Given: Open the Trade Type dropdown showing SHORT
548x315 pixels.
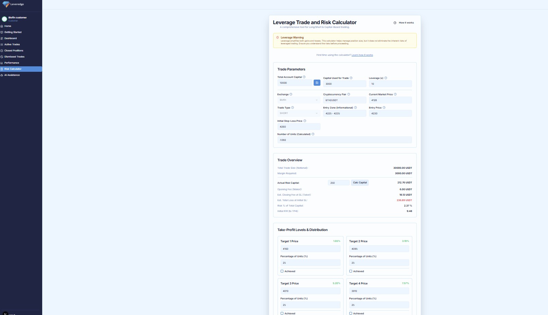Looking at the screenshot, I should click(x=298, y=113).
